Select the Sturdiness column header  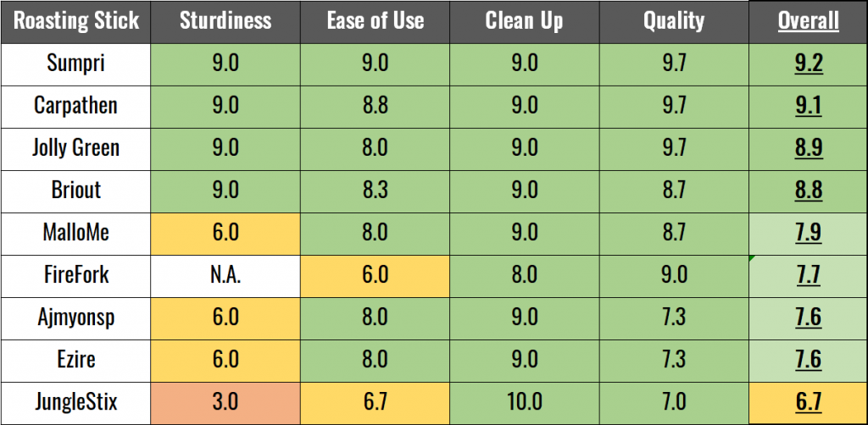pyautogui.click(x=225, y=21)
